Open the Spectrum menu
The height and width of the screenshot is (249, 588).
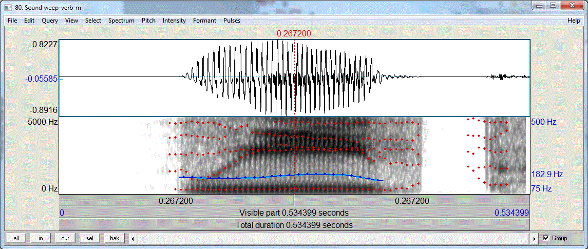point(121,21)
